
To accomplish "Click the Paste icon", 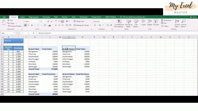I will click(4, 22).
